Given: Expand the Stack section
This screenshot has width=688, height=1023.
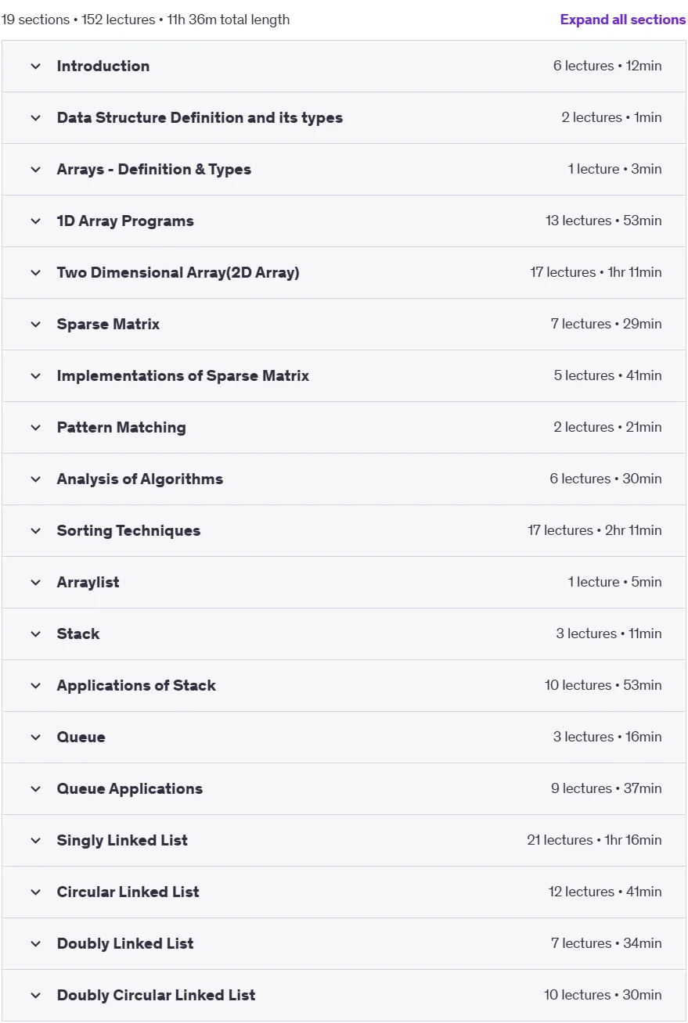Looking at the screenshot, I should point(344,634).
